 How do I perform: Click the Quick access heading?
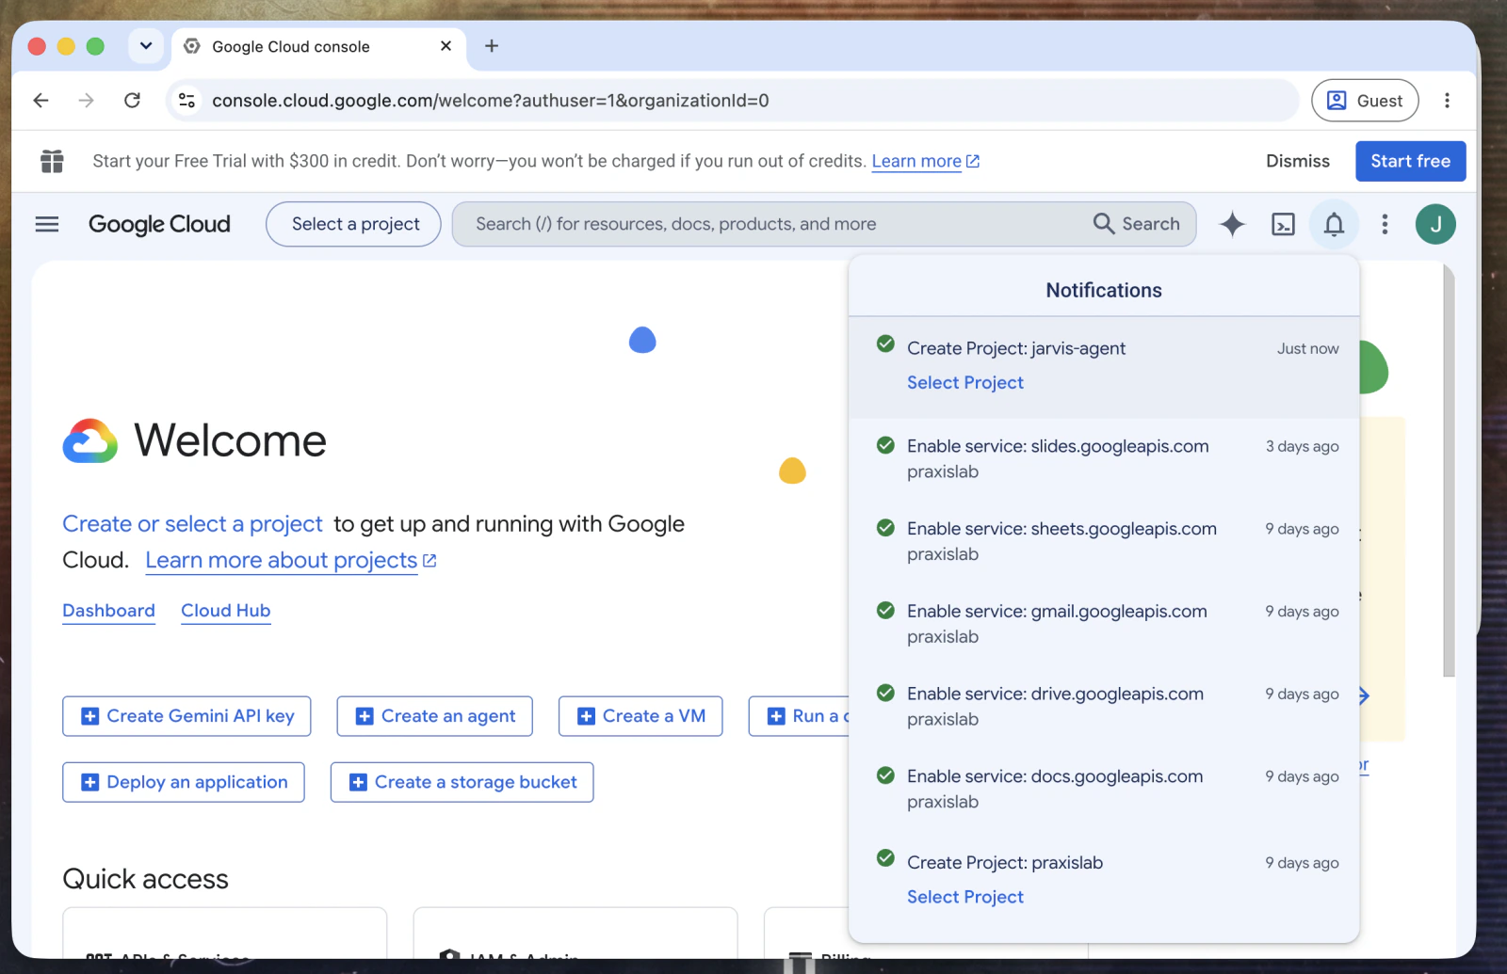145,879
